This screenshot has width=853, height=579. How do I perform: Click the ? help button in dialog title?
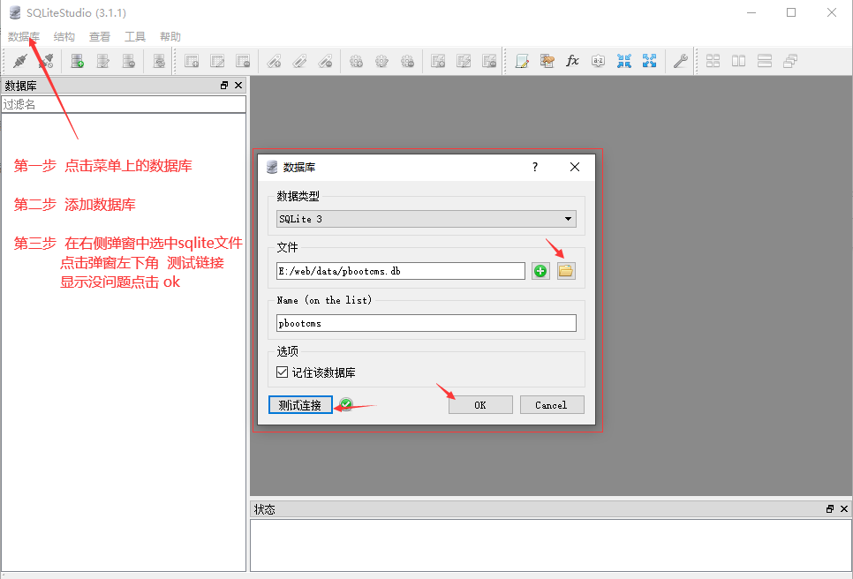535,167
